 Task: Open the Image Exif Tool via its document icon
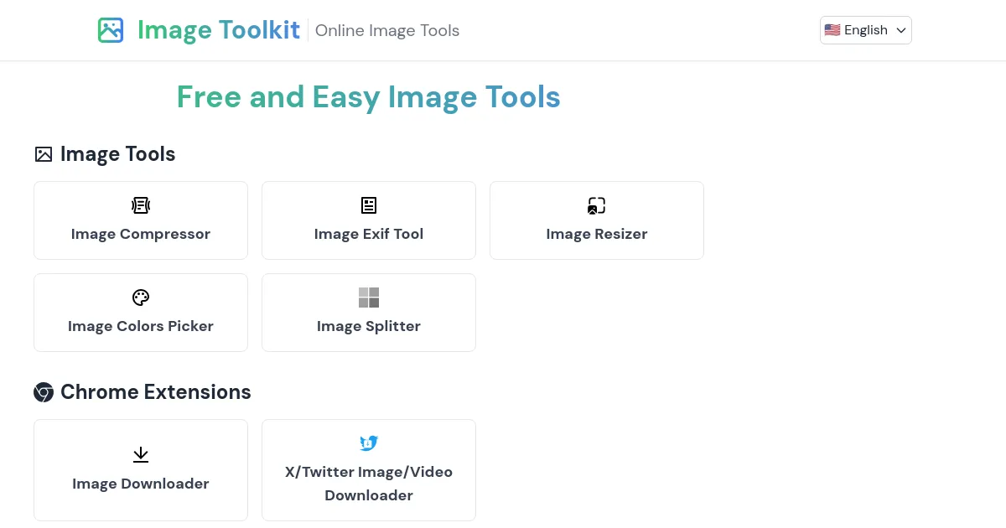tap(369, 205)
